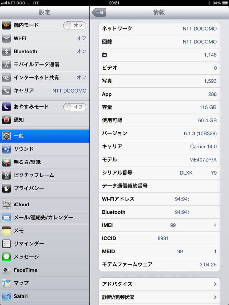Tap 使用可能 60.4 GB value
This screenshot has width=229, height=305.
pyautogui.click(x=207, y=120)
